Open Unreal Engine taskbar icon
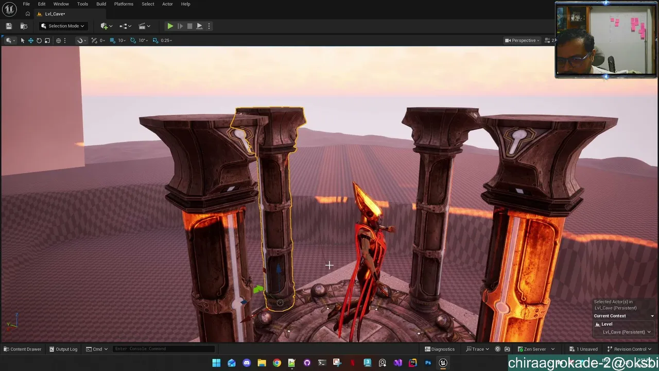 click(x=443, y=363)
